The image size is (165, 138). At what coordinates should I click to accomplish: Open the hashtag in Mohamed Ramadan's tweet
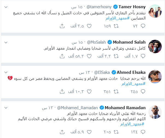[132, 124]
